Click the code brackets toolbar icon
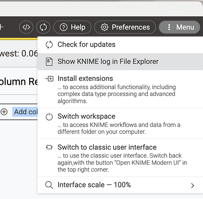203x199 pixels. [x=26, y=27]
